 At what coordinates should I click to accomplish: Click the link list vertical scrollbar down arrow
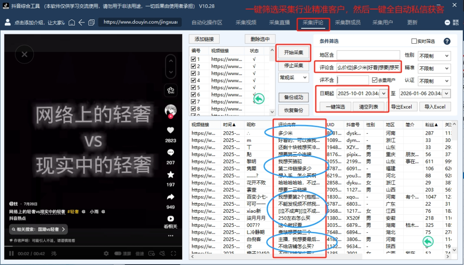[272, 112]
